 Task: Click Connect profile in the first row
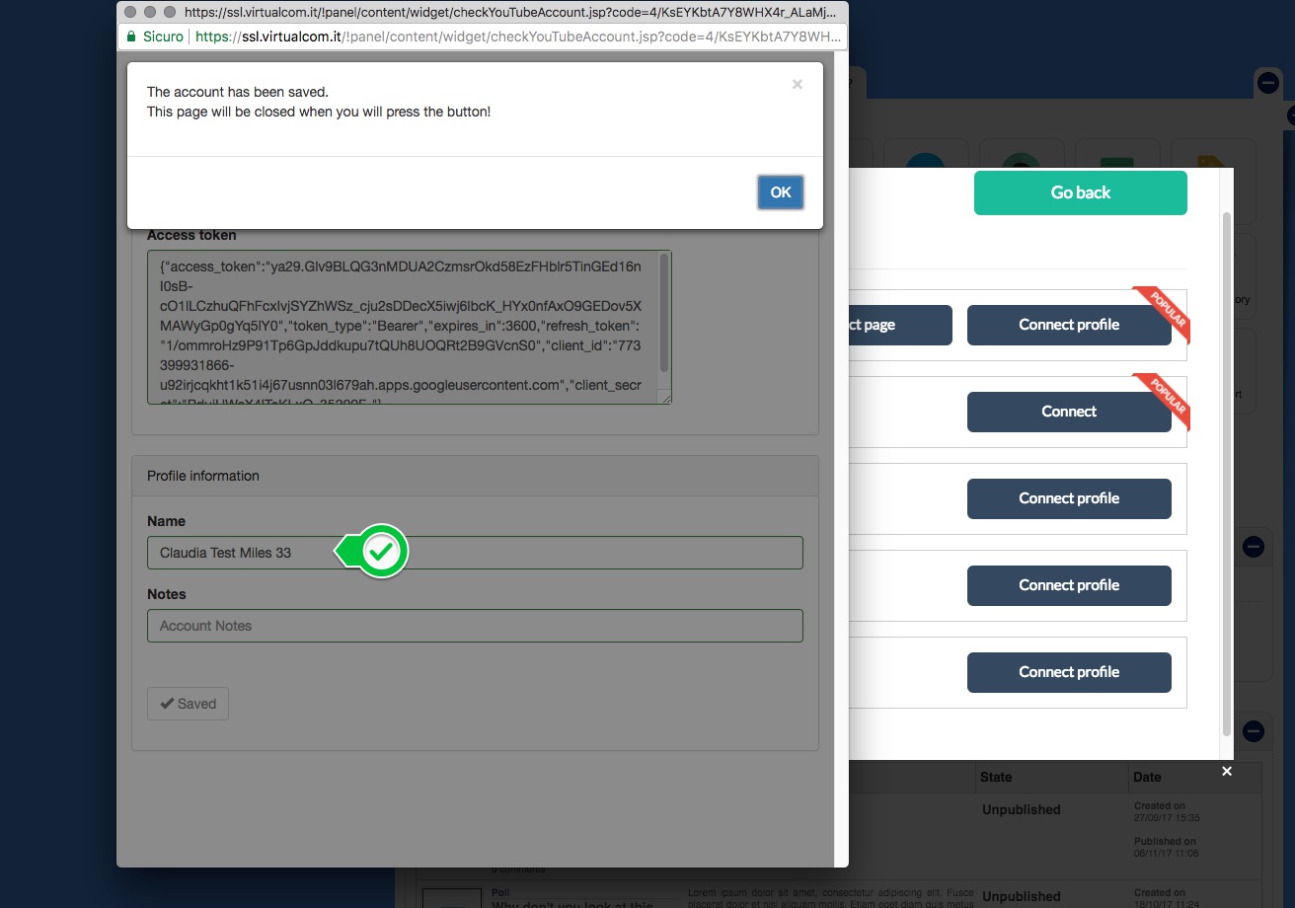[x=1068, y=325]
